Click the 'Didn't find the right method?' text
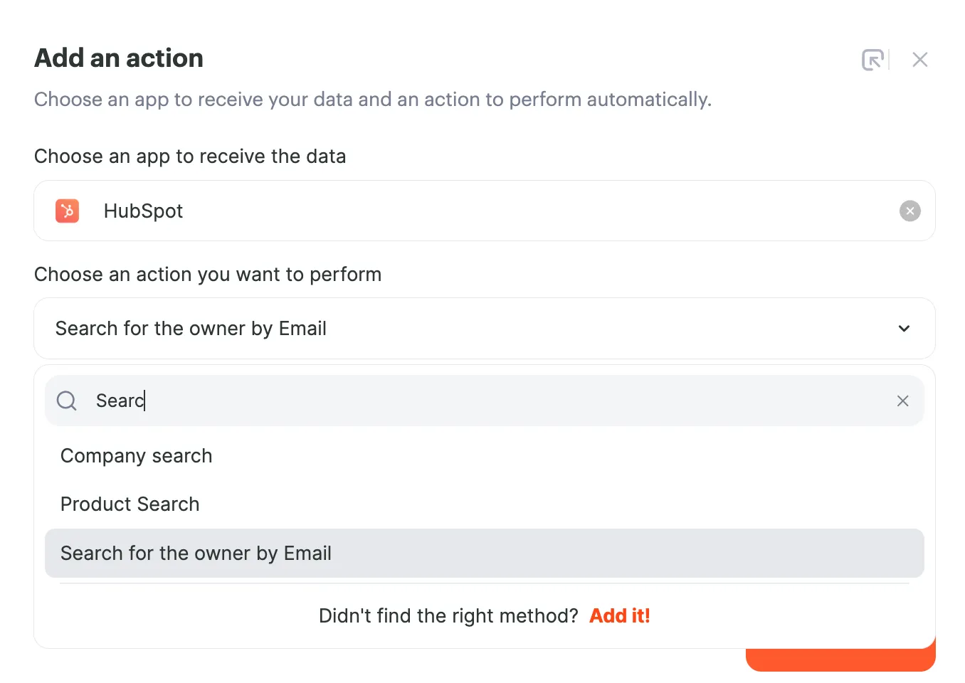Screen dimensions: 965x683 [x=448, y=615]
